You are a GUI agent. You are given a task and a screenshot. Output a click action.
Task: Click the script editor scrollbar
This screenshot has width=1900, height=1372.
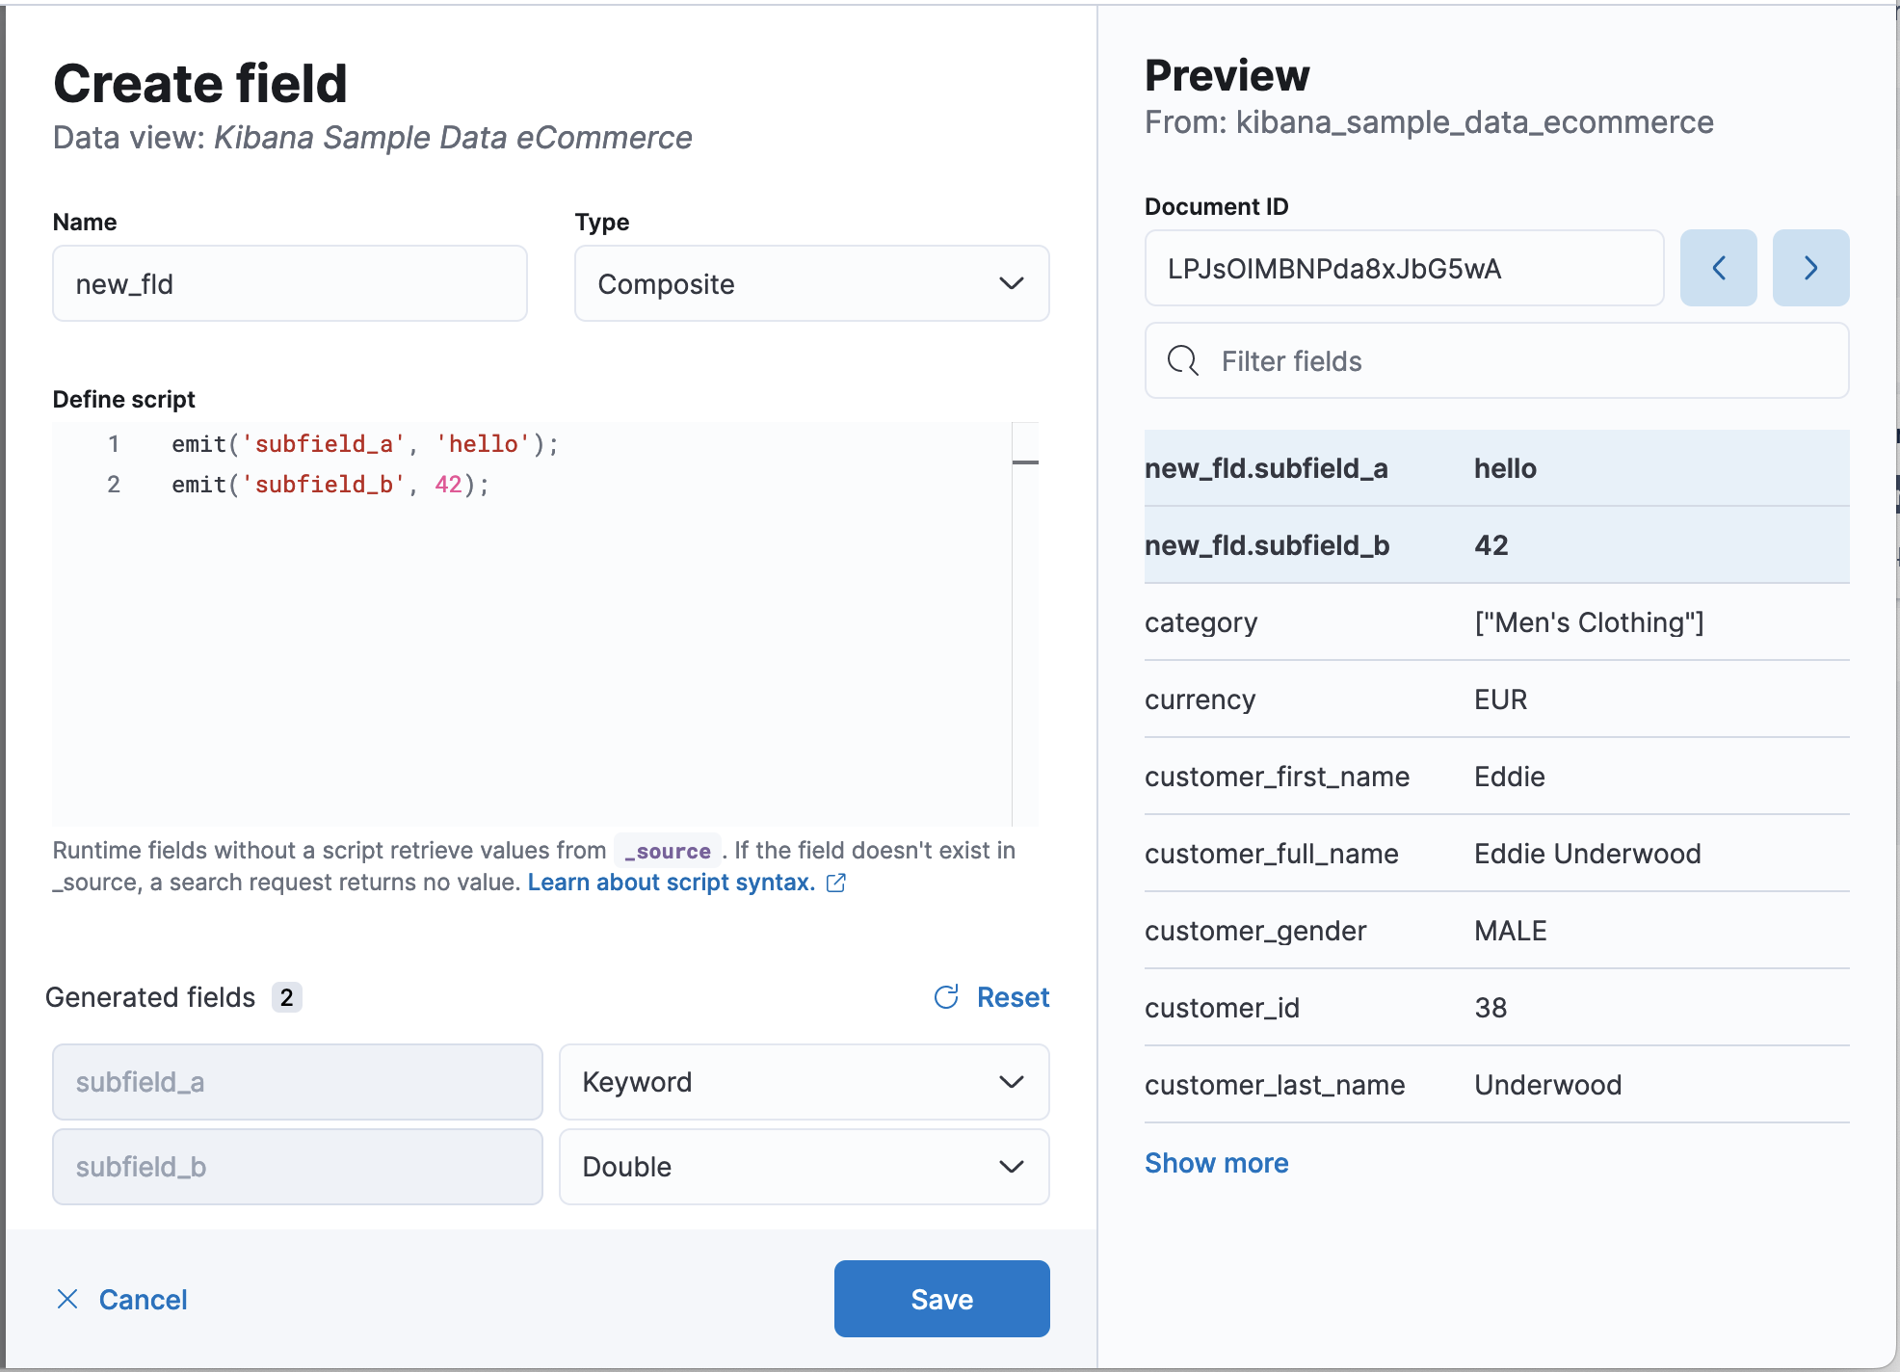click(1025, 462)
